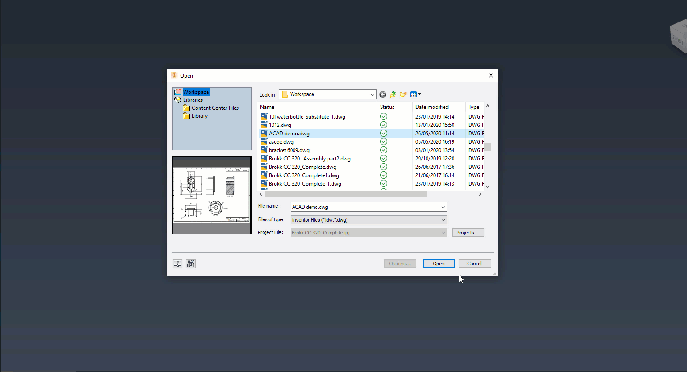Select the bracket 6009.dwg file
Viewport: 687px width, 372px height.
(x=289, y=150)
